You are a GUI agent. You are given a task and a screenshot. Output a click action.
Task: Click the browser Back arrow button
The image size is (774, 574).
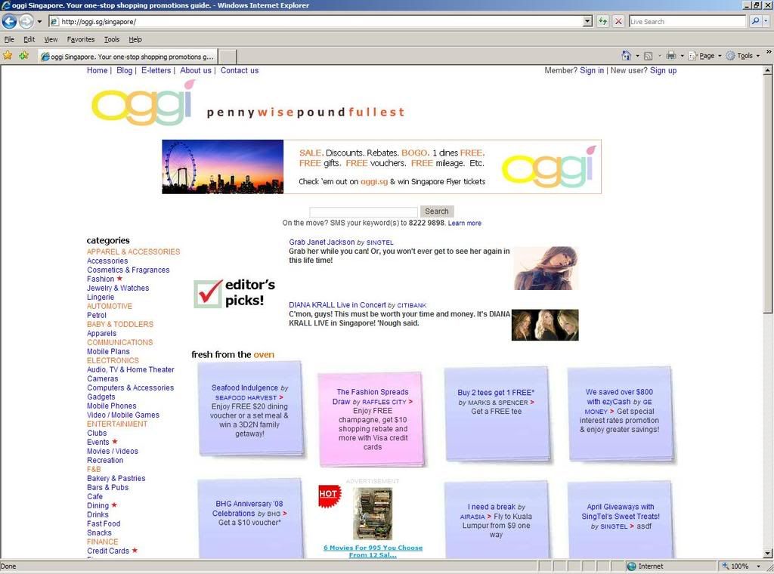[10, 21]
